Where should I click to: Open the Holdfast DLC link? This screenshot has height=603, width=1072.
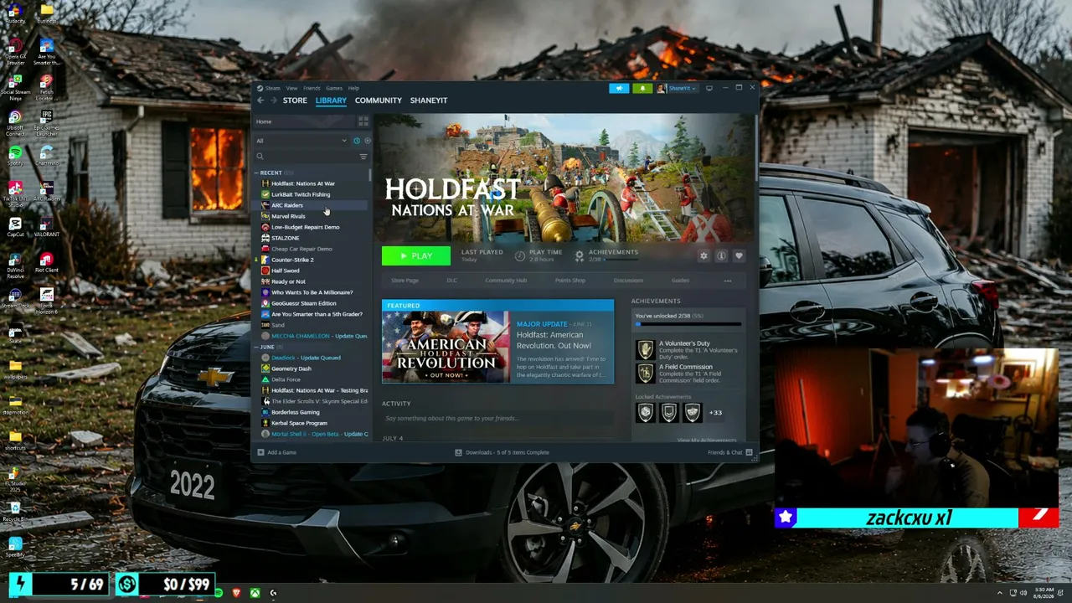(451, 281)
